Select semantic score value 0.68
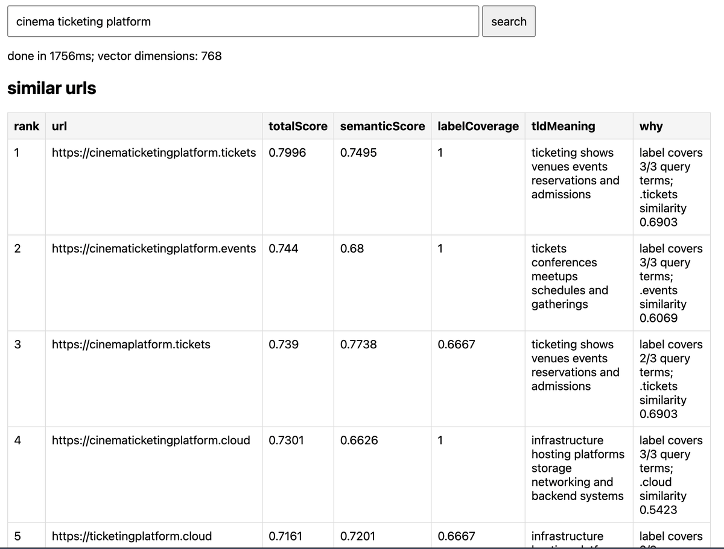Image resolution: width=724 pixels, height=549 pixels. [x=352, y=248]
